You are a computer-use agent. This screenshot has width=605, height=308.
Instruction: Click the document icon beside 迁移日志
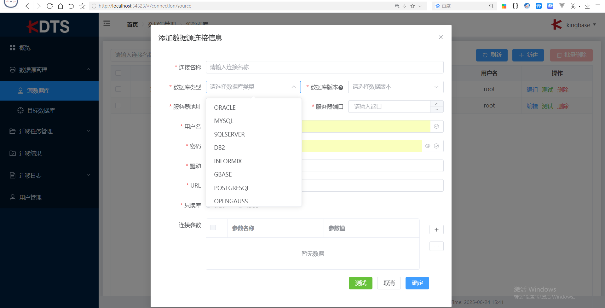point(13,175)
